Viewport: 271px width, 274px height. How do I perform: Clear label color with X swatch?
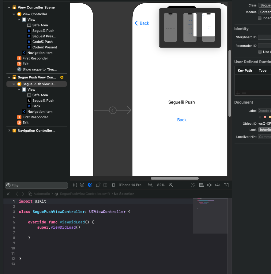(x=260, y=117)
